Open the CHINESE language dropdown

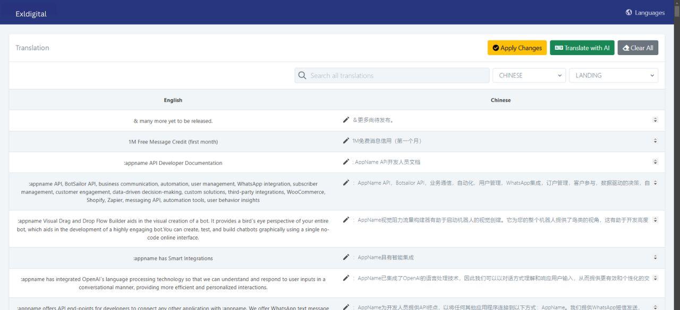529,75
